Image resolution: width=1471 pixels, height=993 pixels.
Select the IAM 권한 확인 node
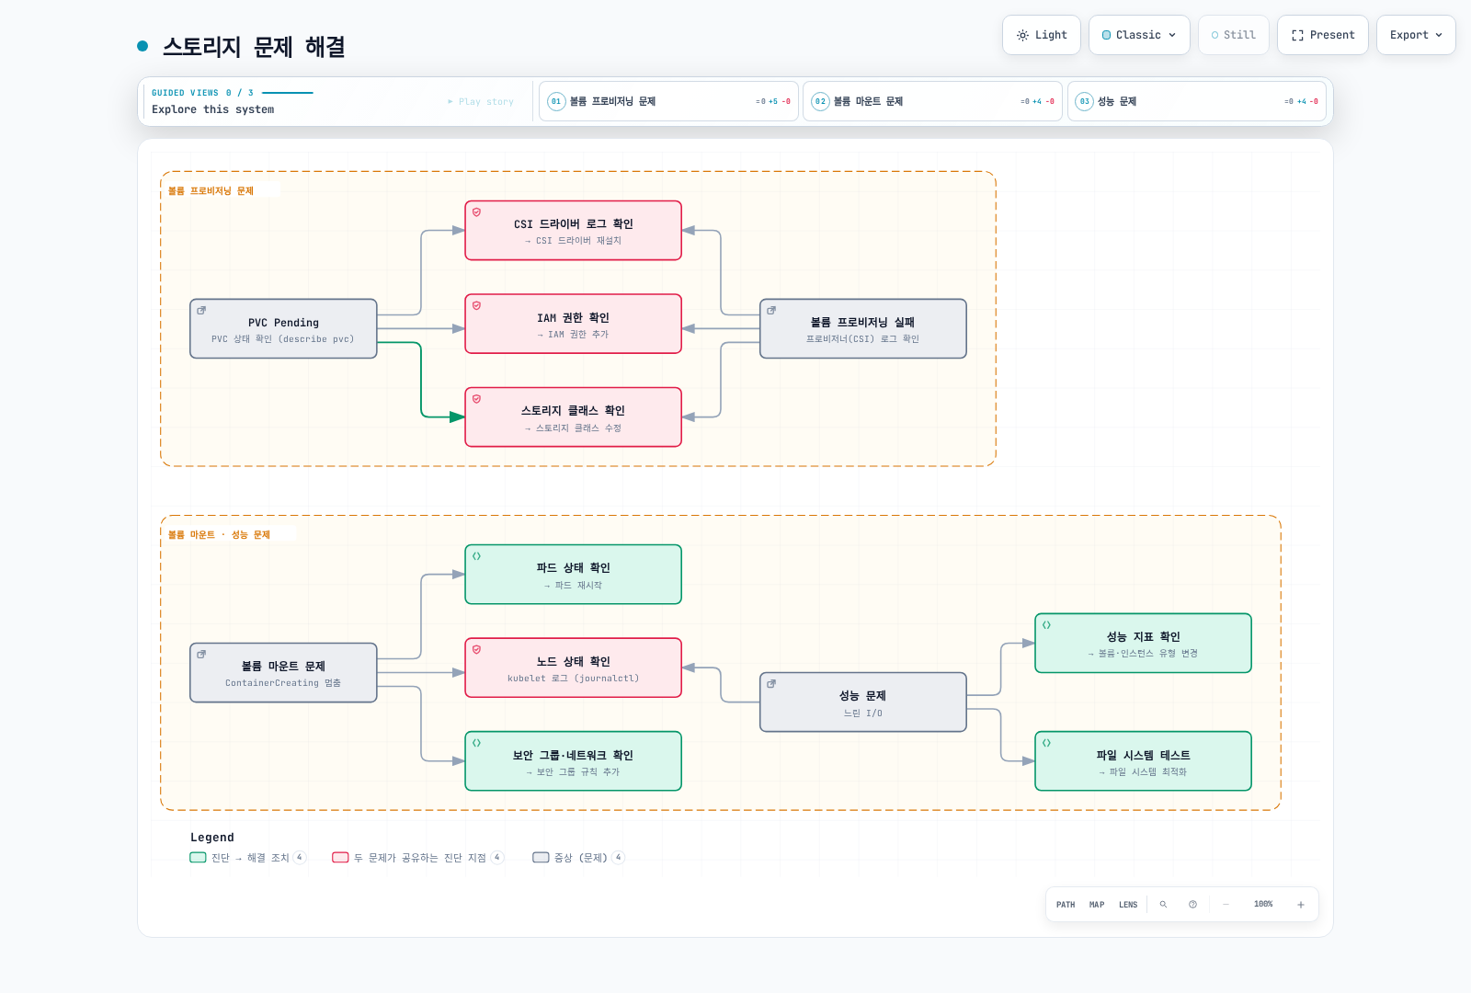[574, 324]
